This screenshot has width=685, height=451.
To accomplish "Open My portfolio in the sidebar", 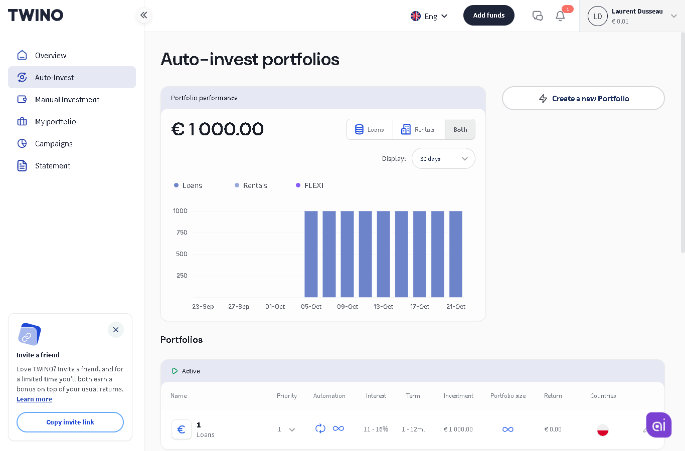I will (72, 121).
